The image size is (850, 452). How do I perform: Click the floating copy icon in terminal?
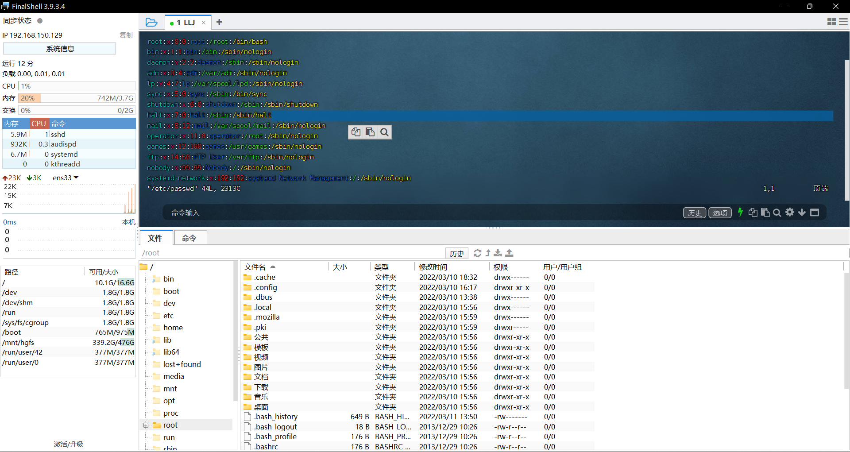[x=356, y=132]
